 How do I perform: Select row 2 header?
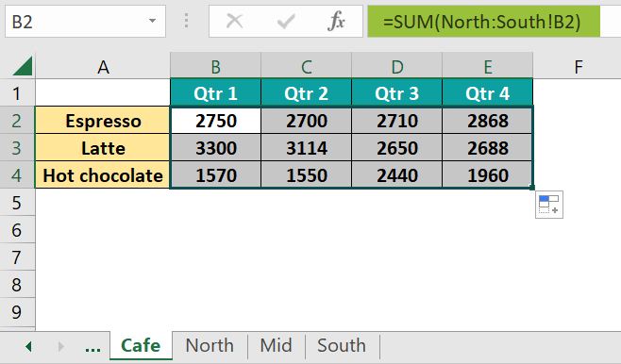tap(17, 121)
